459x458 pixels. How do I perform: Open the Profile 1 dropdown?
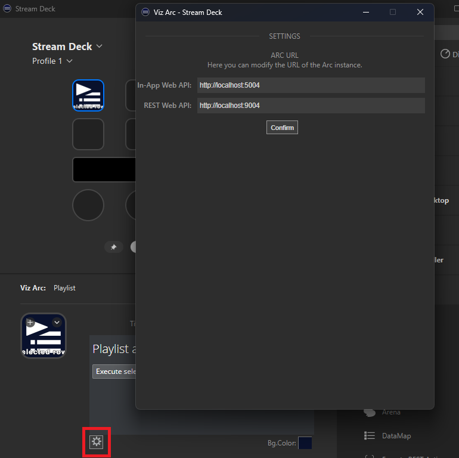pos(70,61)
